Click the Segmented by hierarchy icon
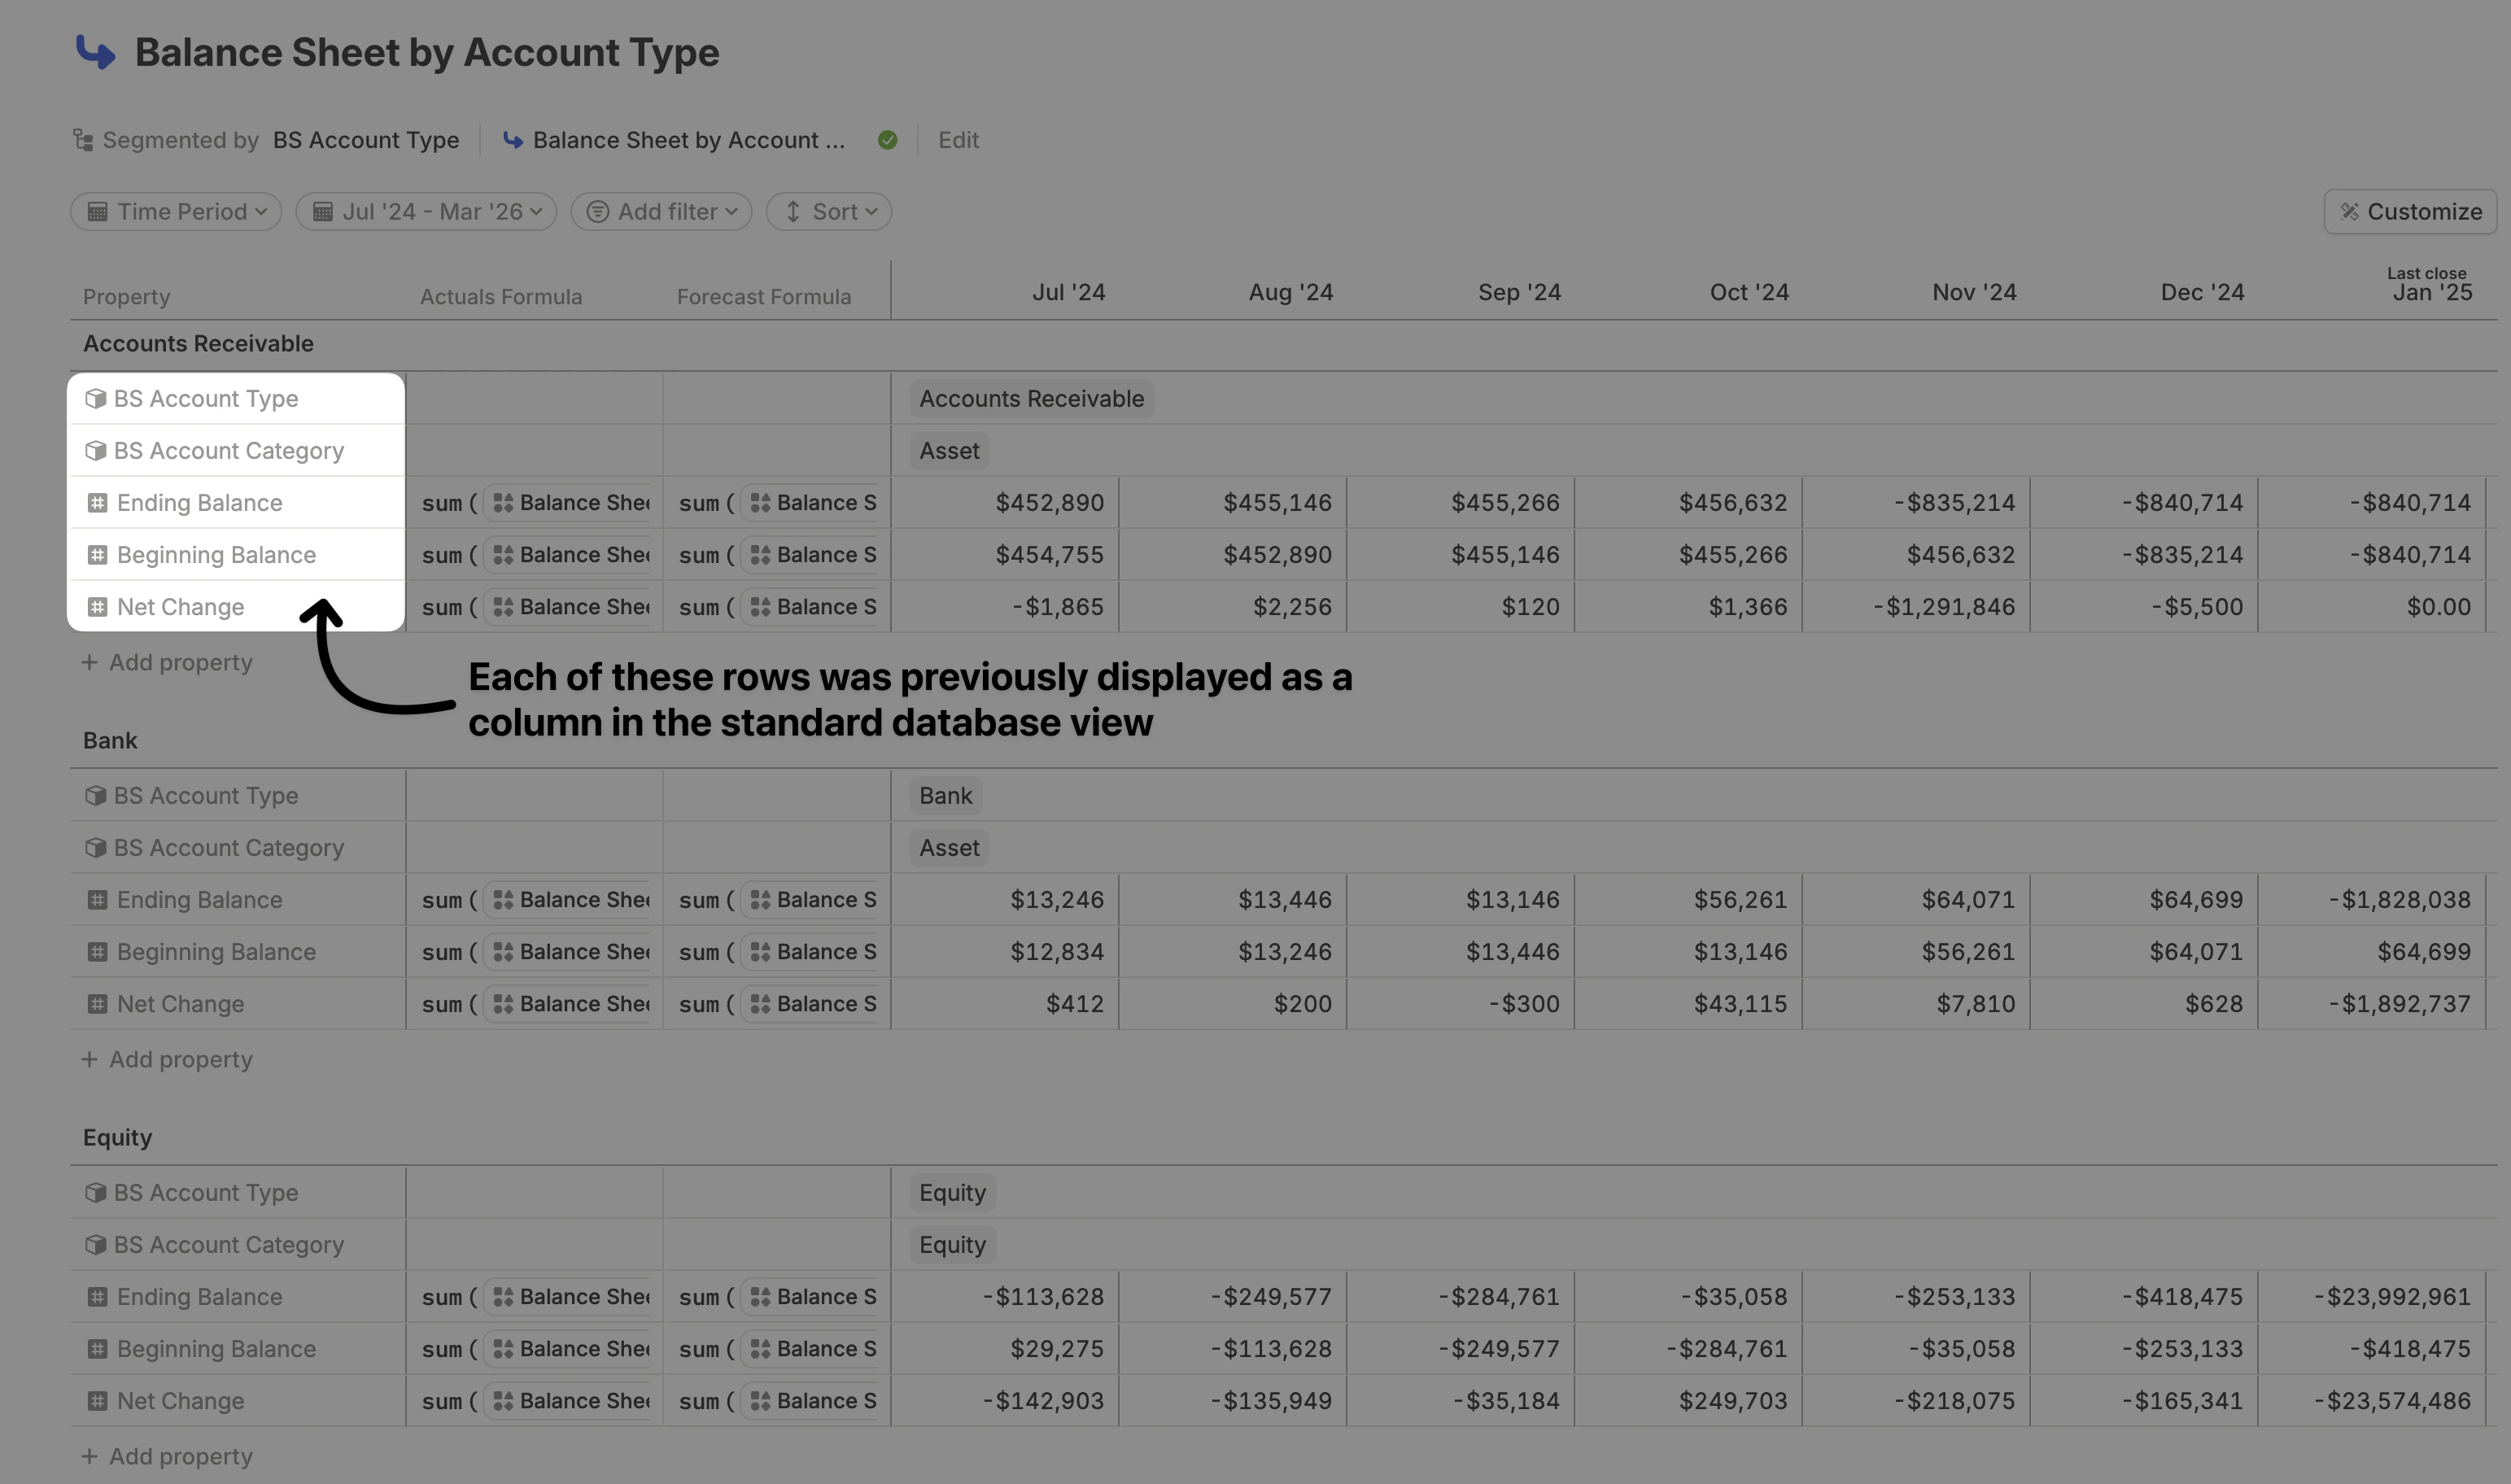 click(x=83, y=140)
